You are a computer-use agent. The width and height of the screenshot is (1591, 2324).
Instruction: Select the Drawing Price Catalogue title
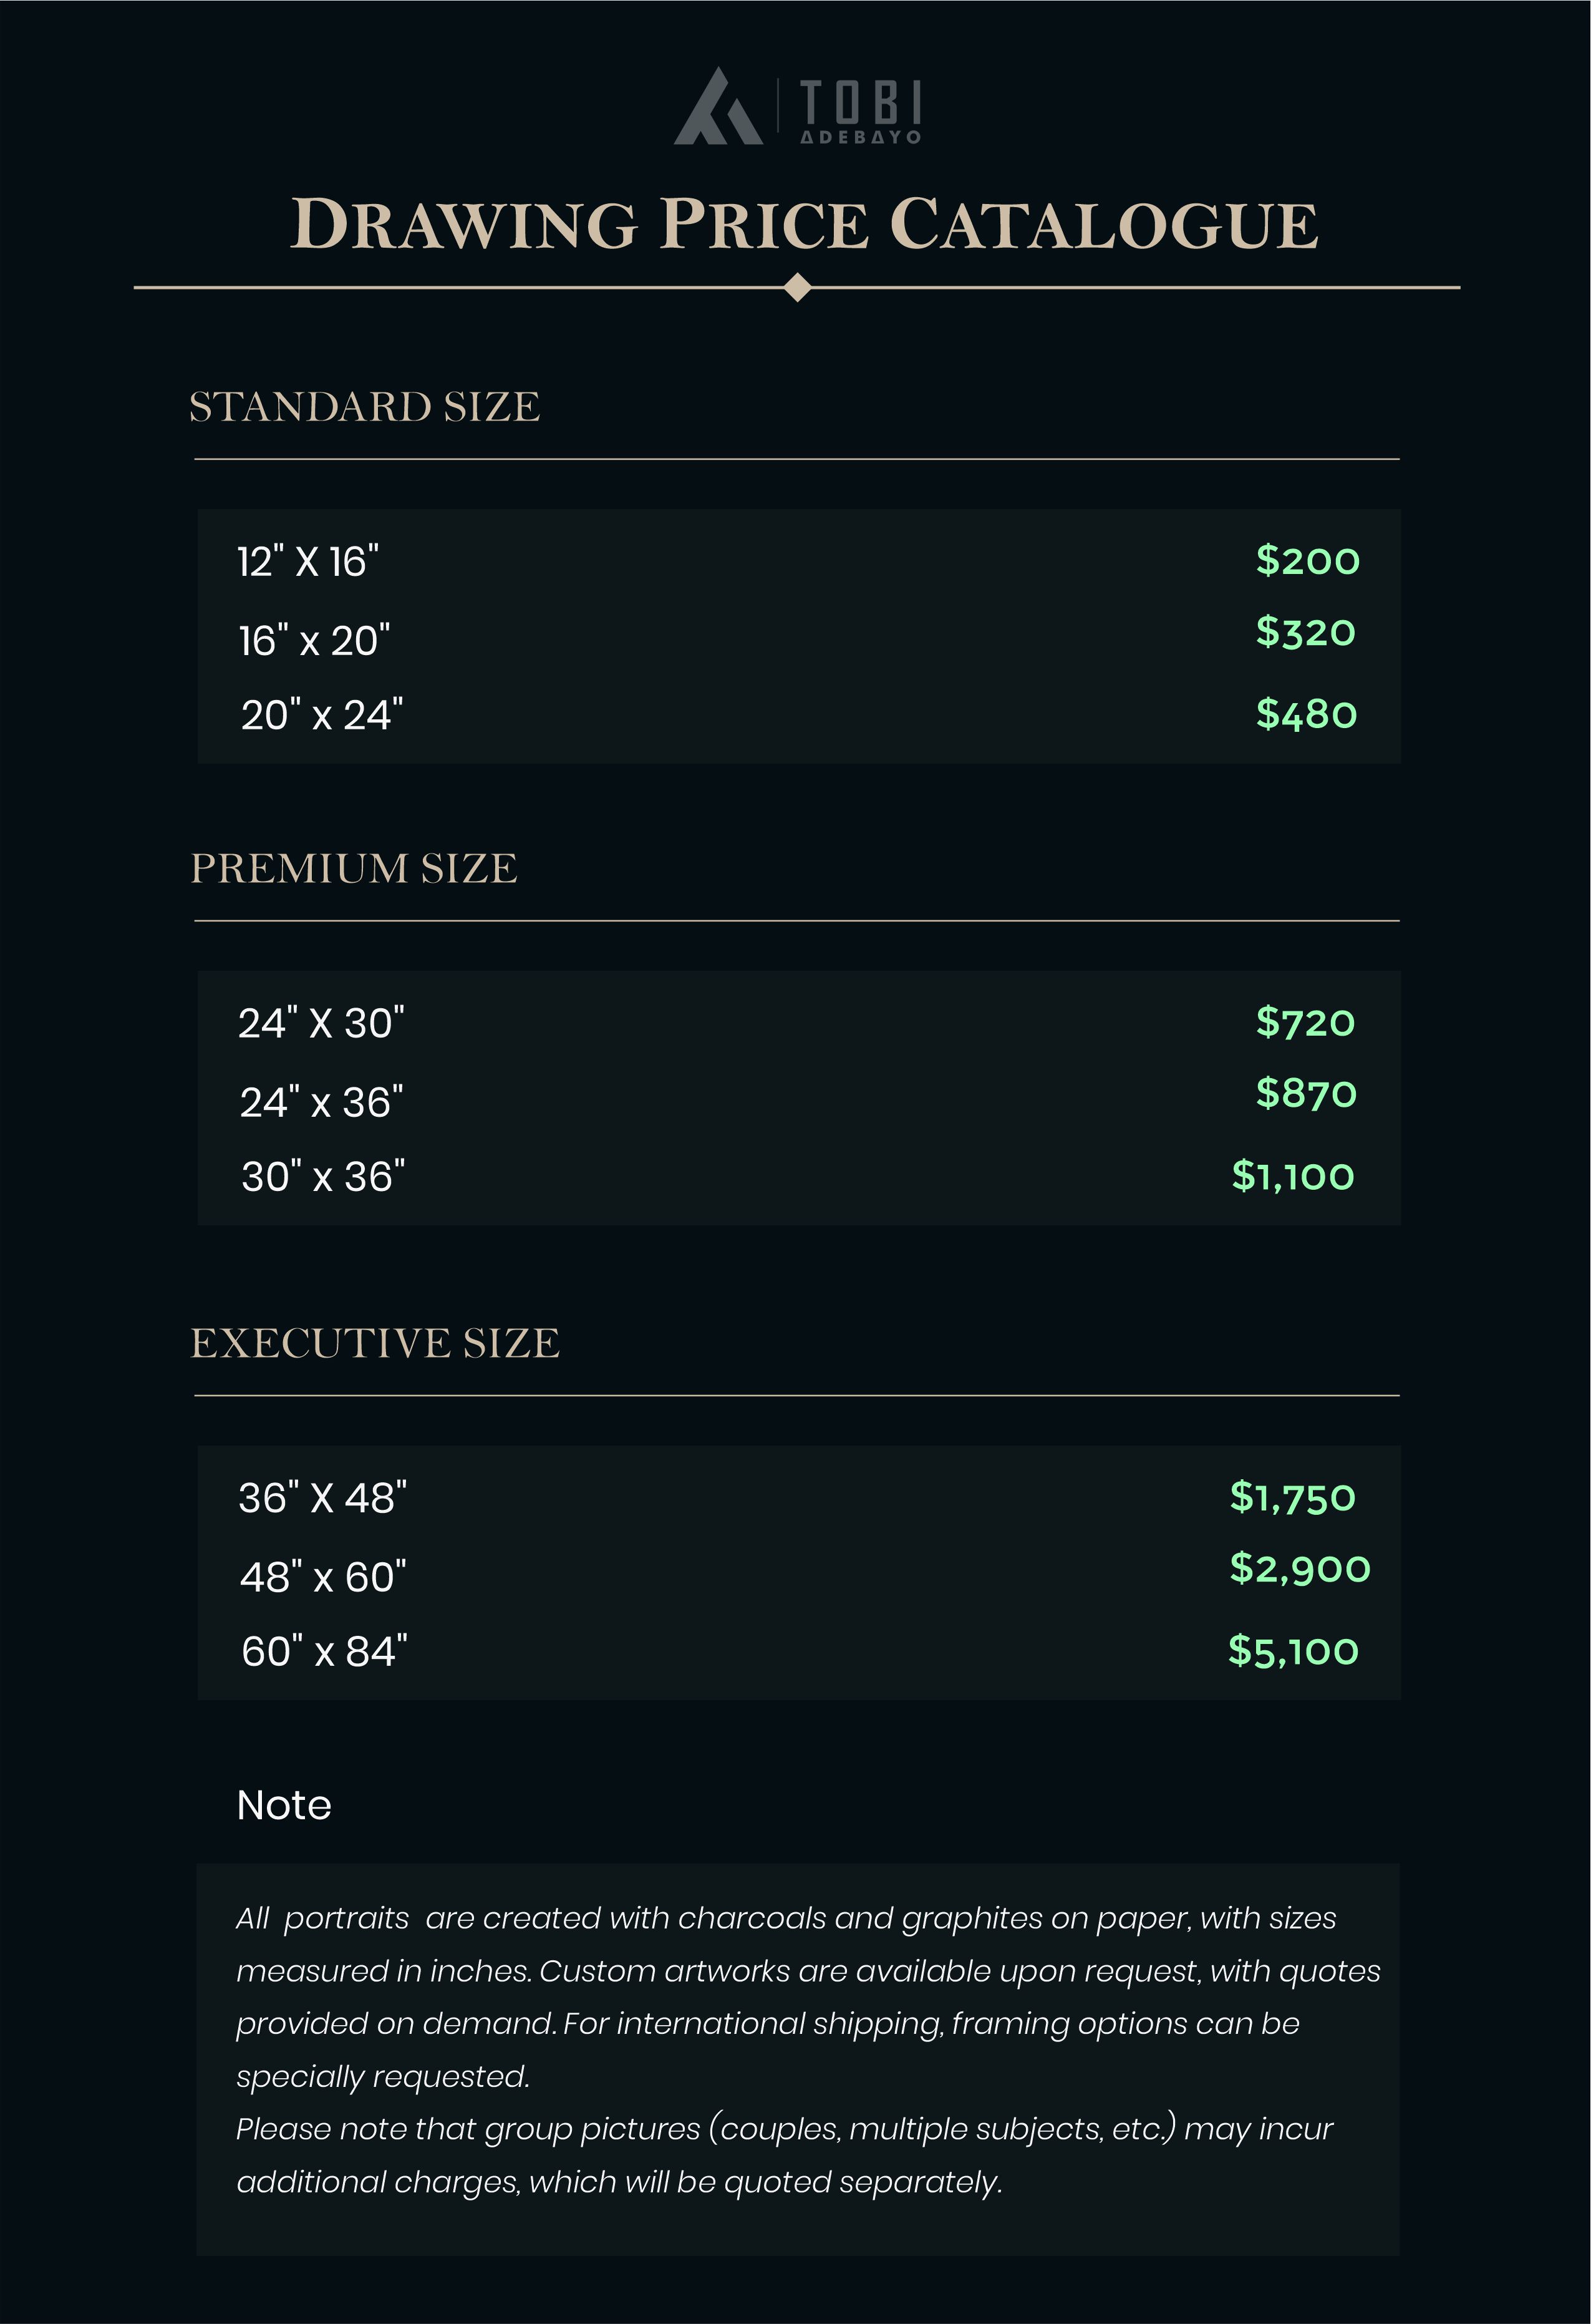coord(805,223)
